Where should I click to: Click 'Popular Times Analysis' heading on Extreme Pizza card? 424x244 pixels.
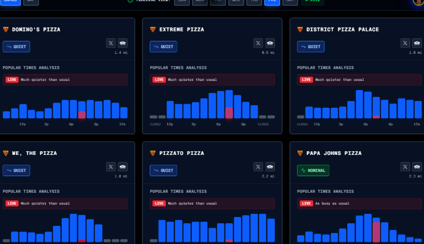coord(178,68)
